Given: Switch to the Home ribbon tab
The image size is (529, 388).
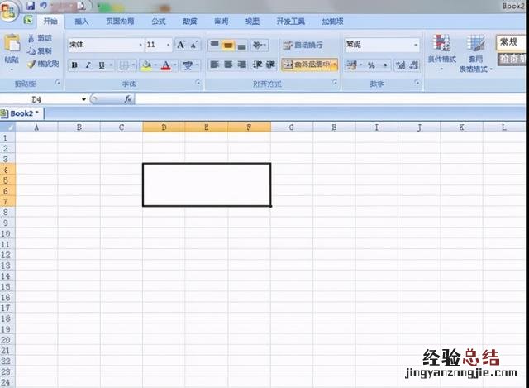Looking at the screenshot, I should tap(50, 22).
